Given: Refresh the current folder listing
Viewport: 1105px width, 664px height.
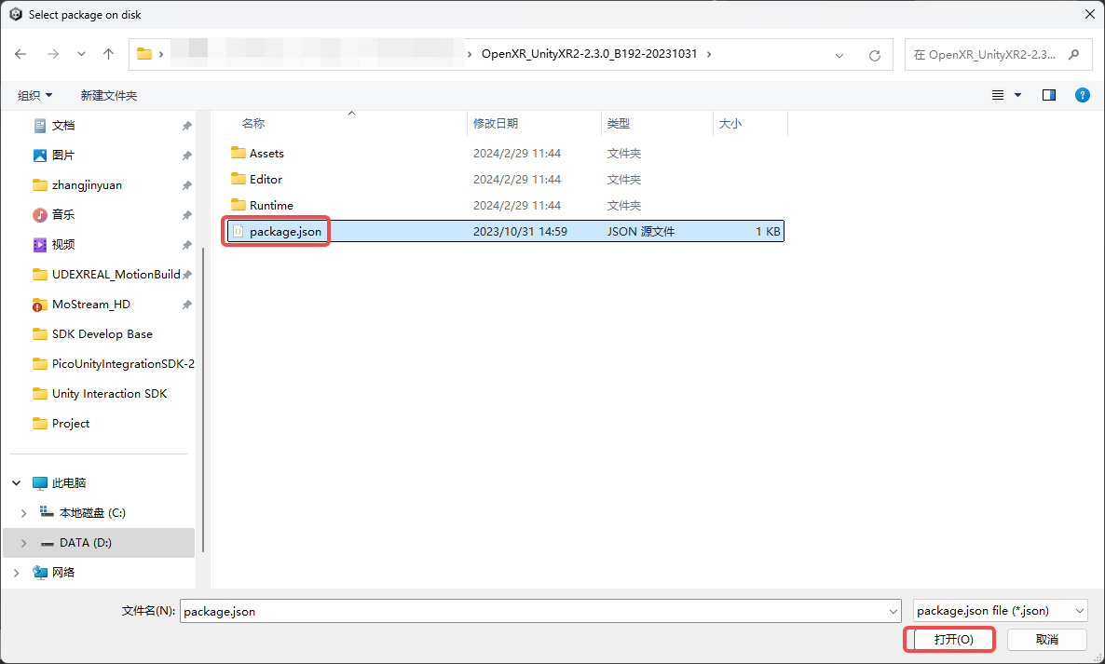Looking at the screenshot, I should [x=874, y=55].
